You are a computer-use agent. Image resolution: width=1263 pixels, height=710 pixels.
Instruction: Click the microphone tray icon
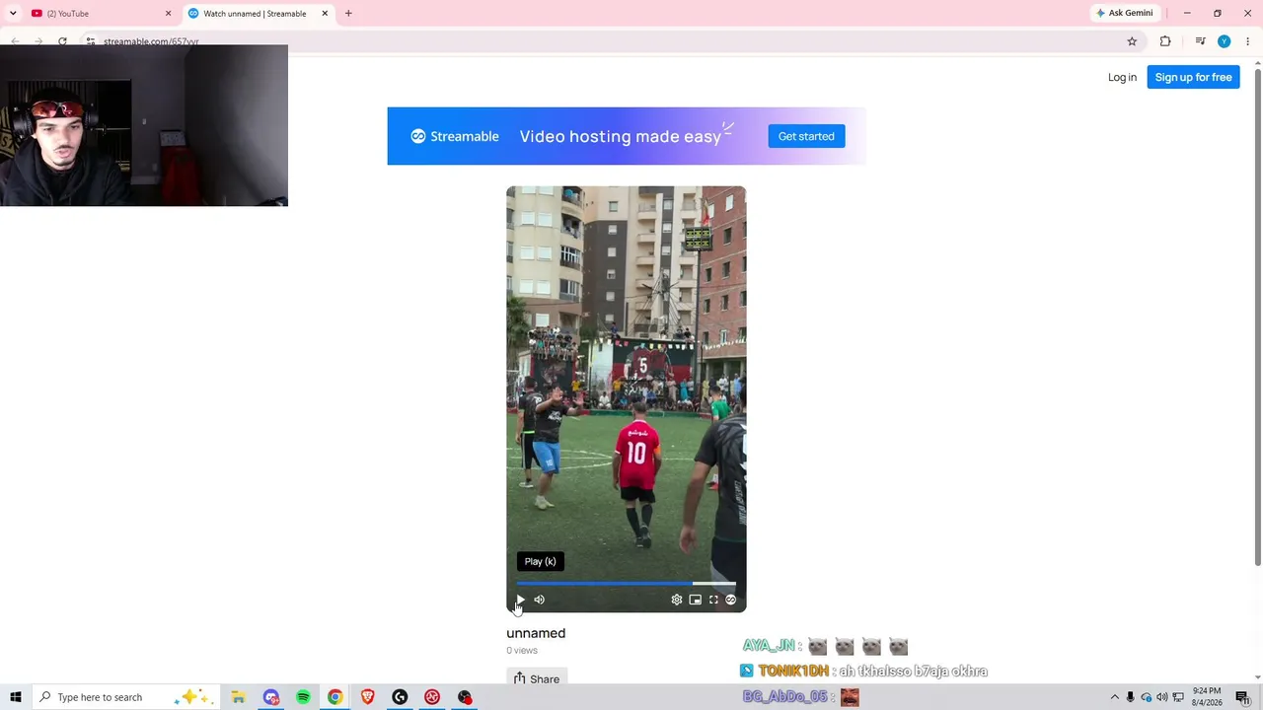point(1131,697)
